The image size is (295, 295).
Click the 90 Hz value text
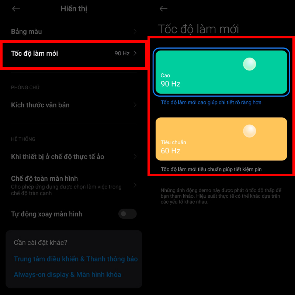click(x=122, y=53)
